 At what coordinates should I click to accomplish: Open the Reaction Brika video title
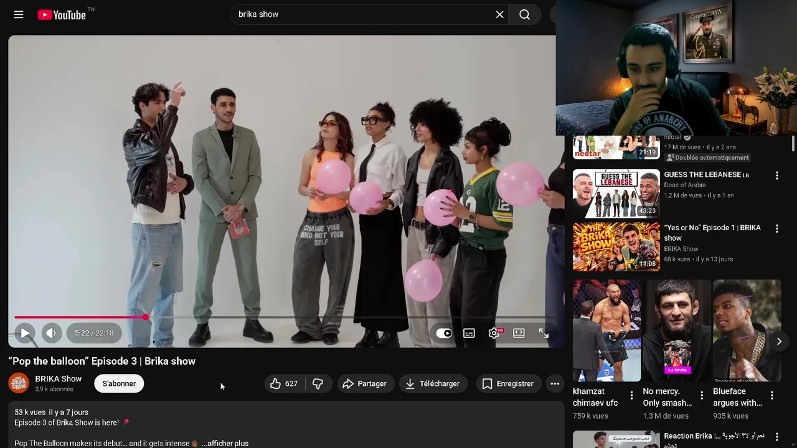714,439
